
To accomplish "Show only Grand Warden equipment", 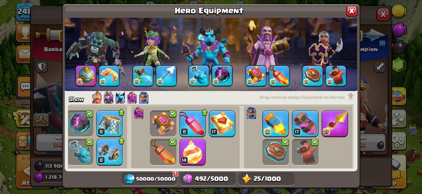I will pos(132,98).
